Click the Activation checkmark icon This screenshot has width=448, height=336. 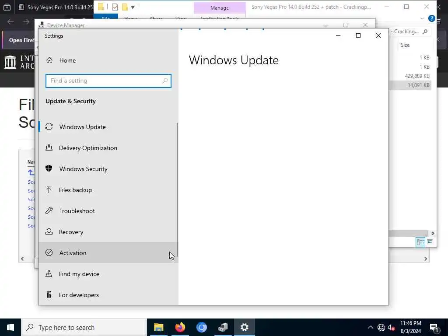49,252
